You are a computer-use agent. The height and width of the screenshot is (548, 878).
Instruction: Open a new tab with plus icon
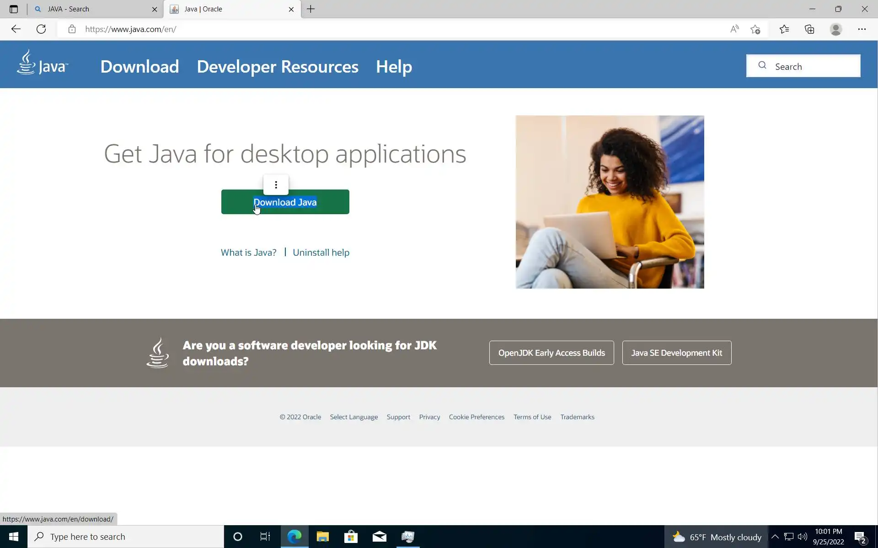point(311,9)
